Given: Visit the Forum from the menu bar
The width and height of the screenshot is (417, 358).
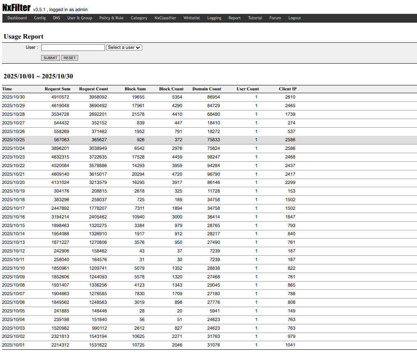Looking at the screenshot, I should coord(275,18).
